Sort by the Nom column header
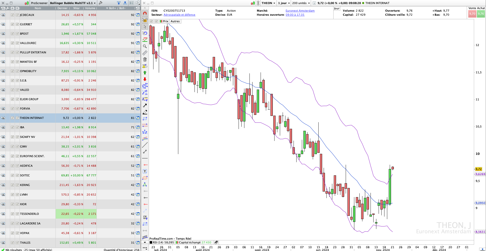Image resolution: width=486 pixels, height=251 pixels. [x=38, y=8]
